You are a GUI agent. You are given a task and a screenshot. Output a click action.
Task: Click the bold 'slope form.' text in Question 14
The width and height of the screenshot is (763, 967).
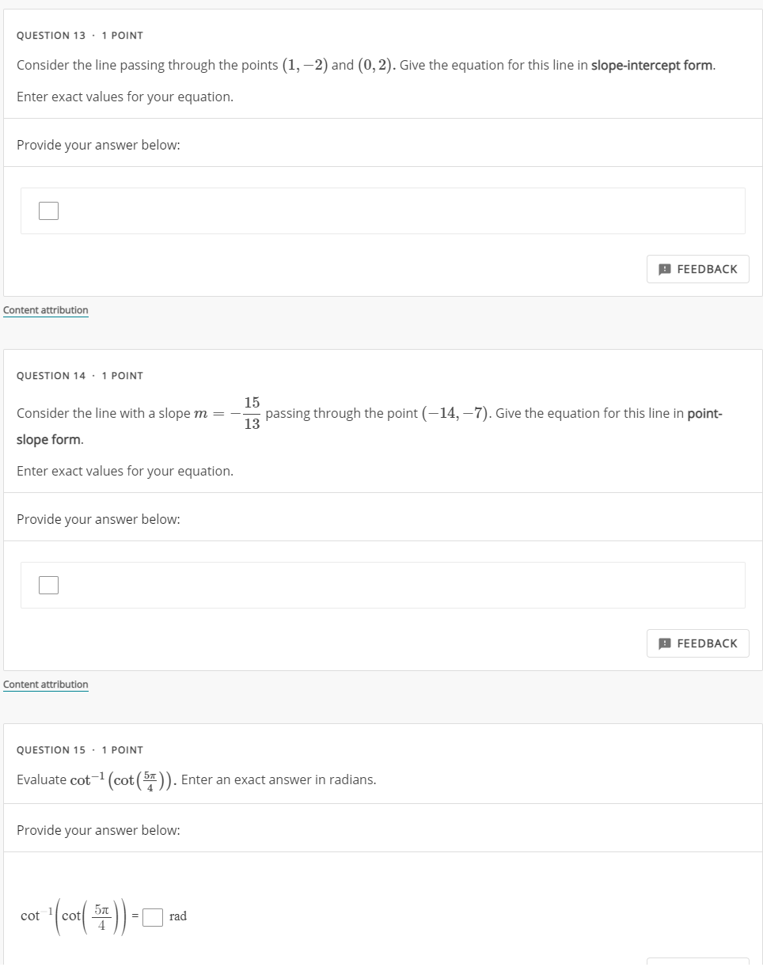pos(50,439)
